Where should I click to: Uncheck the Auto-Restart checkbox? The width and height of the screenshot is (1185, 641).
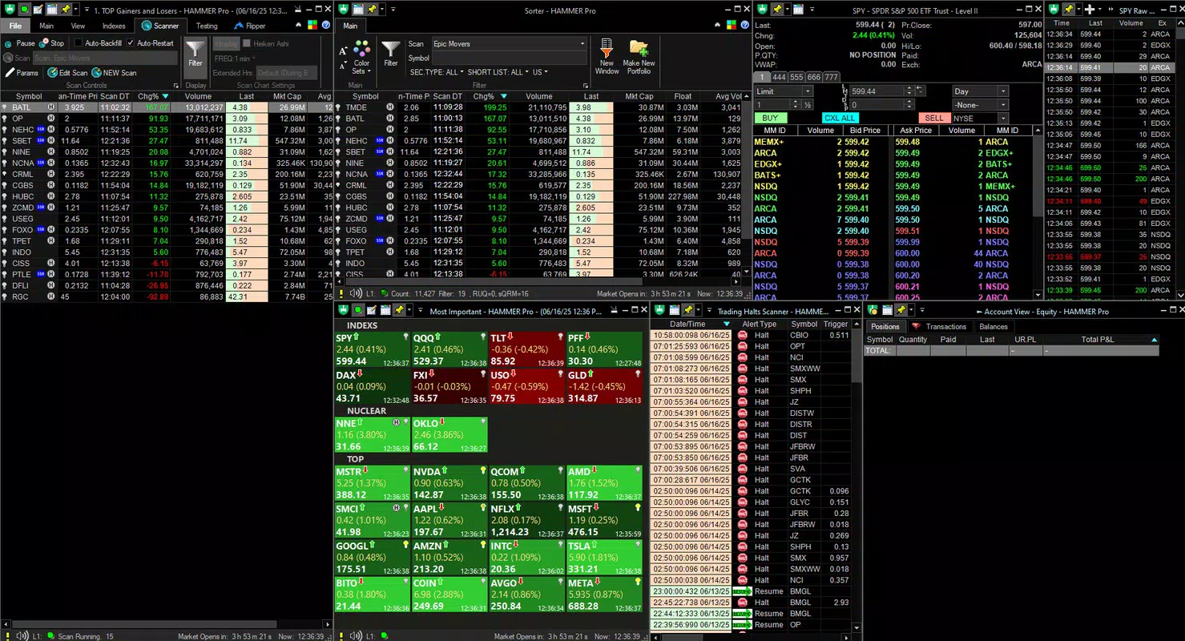point(151,43)
